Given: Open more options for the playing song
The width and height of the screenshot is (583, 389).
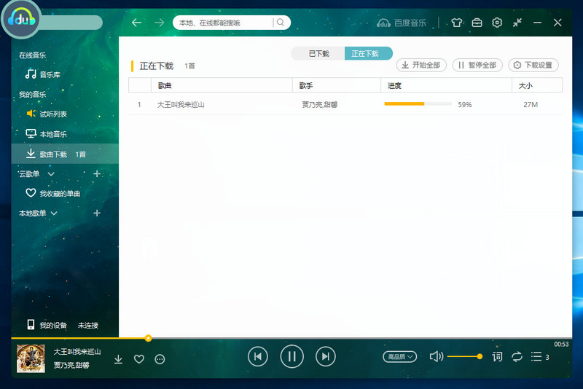Looking at the screenshot, I should pyautogui.click(x=160, y=358).
